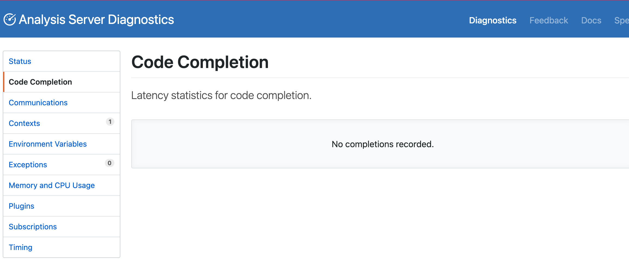629x259 pixels.
Task: Open the Docs link
Action: tap(591, 20)
